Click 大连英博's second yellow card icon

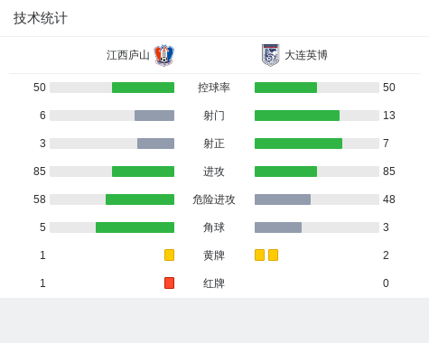click(273, 255)
